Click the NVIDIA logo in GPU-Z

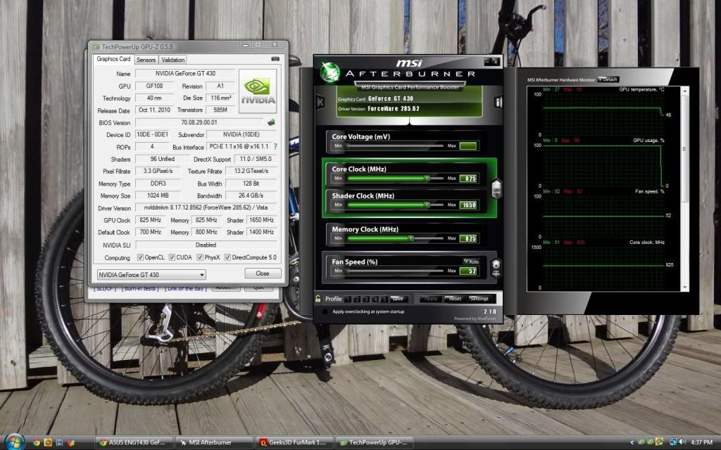pos(258,91)
